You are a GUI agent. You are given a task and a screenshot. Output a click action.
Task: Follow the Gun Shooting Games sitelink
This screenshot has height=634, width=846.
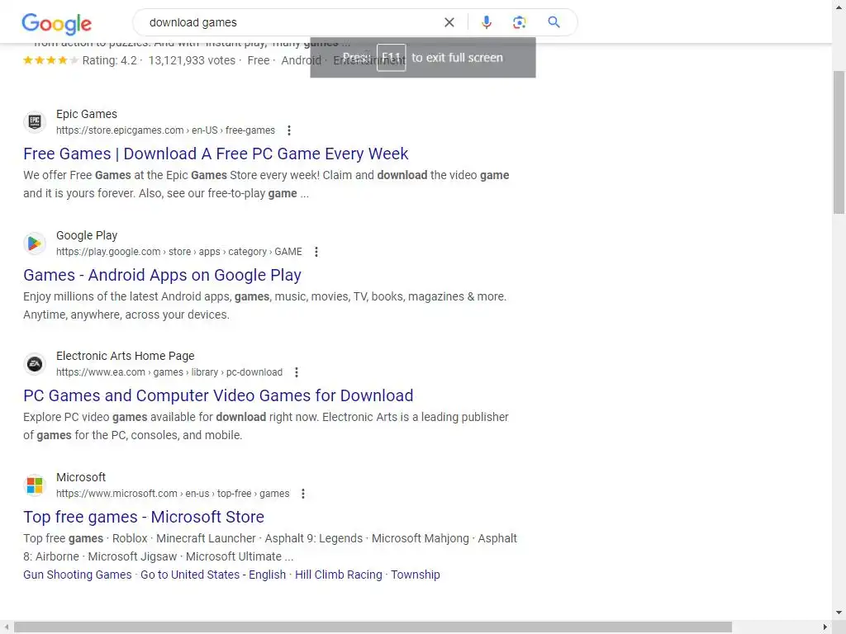(x=77, y=575)
